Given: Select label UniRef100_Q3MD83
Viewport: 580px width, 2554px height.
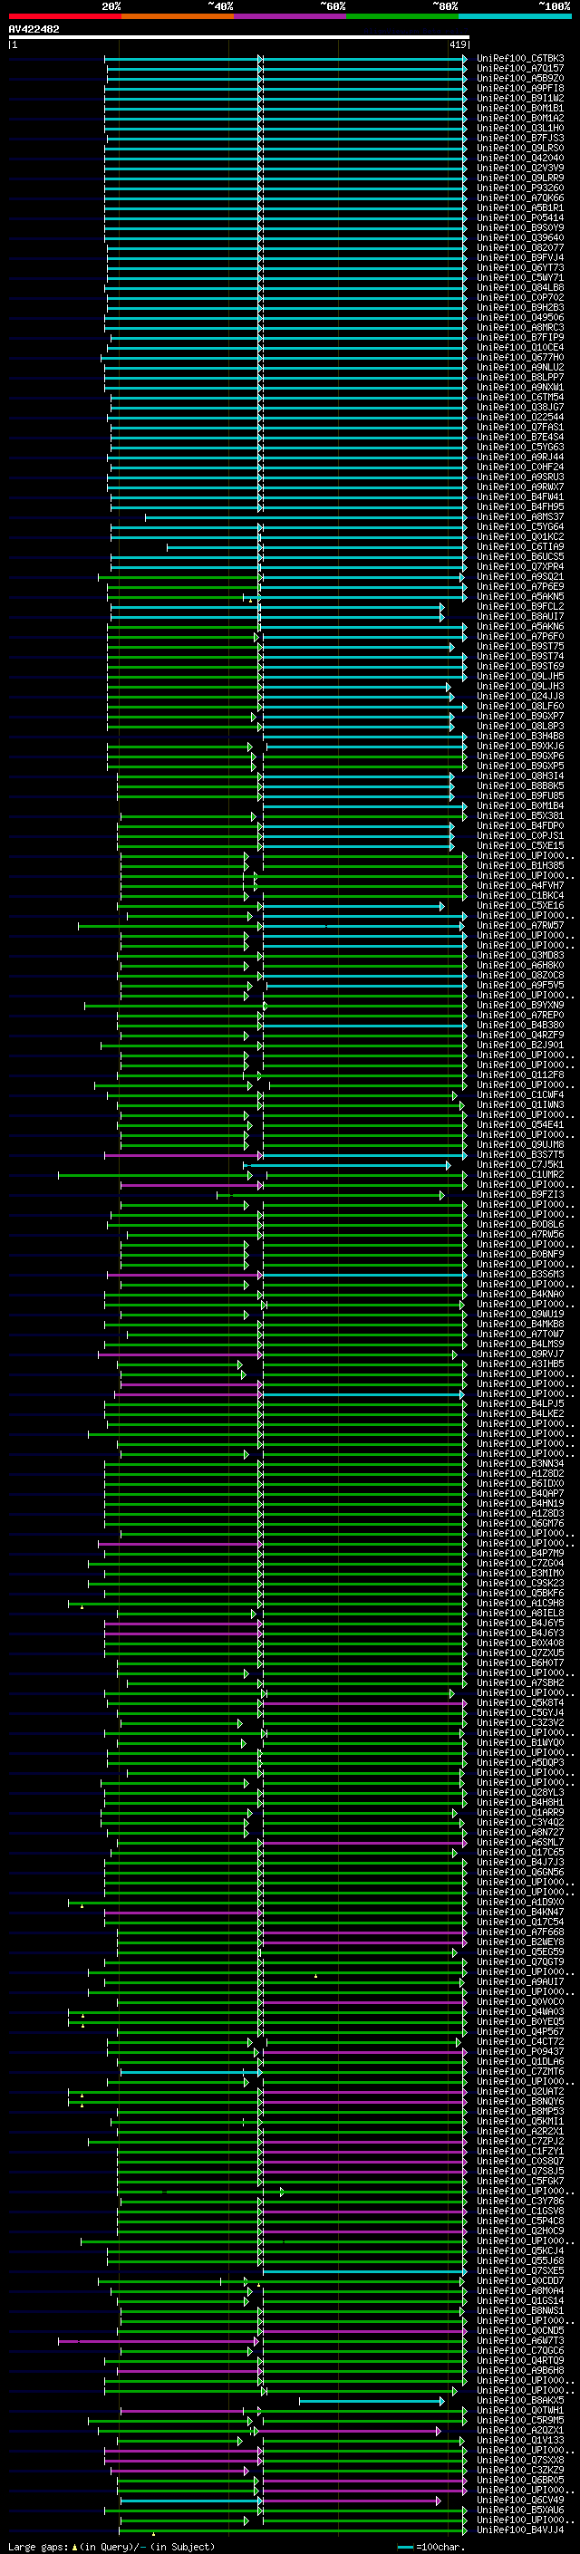Looking at the screenshot, I should pos(520,956).
